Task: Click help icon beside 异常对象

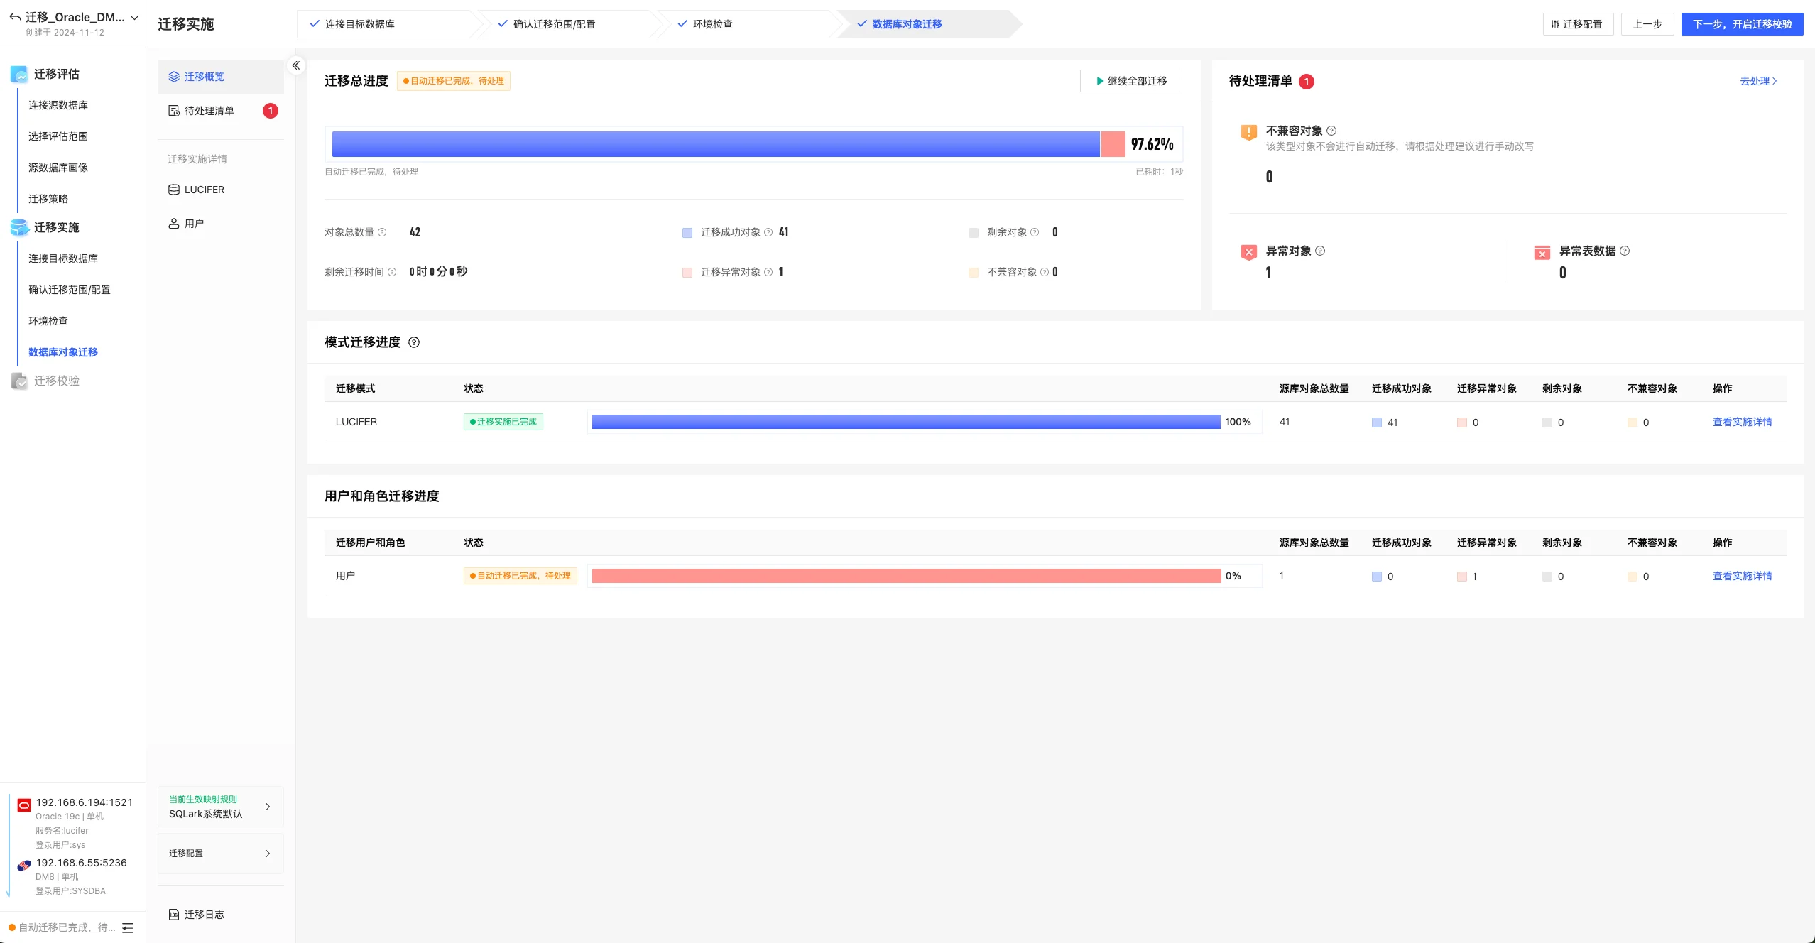Action: (1320, 251)
